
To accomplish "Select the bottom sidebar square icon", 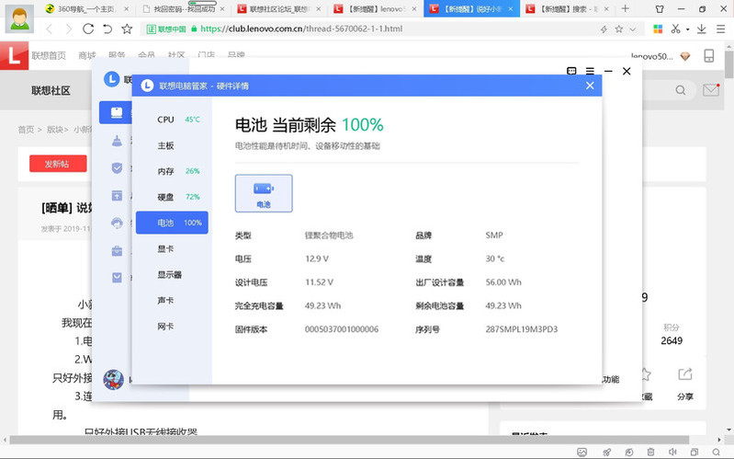I will tap(117, 278).
